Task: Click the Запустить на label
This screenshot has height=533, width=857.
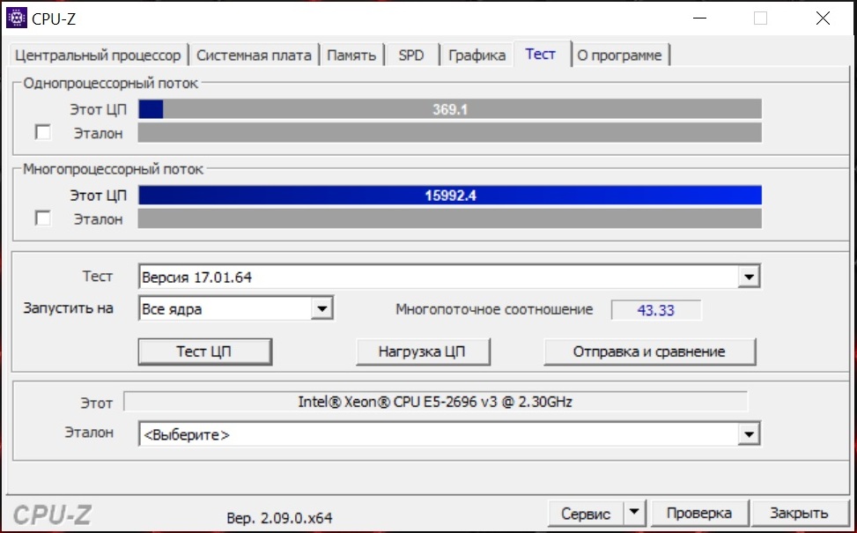Action: pos(69,308)
